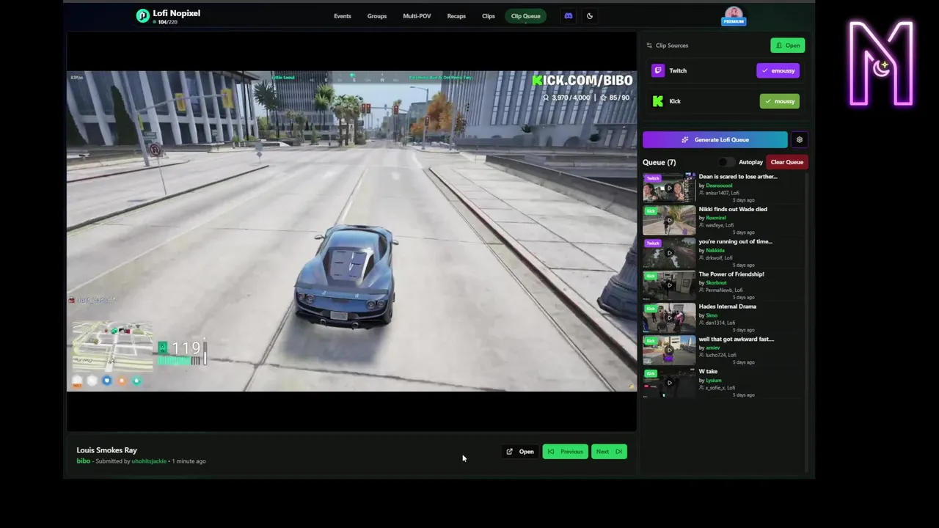Screen dimensions: 939x528
Task: Switch to the Clips tab
Action: 489,16
